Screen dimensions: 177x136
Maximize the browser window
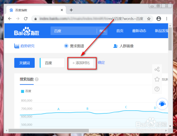click(158, 6)
